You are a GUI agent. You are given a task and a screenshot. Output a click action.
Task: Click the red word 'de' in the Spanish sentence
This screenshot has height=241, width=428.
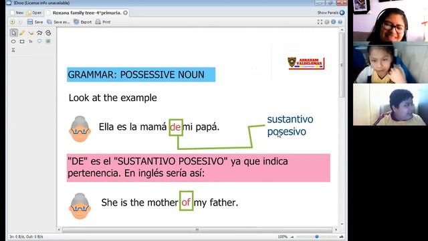(175, 127)
